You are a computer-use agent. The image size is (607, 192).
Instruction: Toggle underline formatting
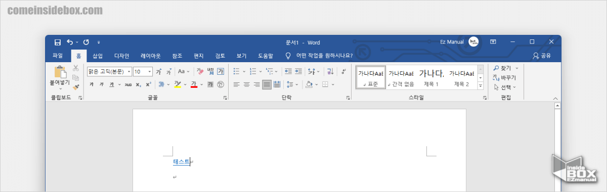coord(111,84)
